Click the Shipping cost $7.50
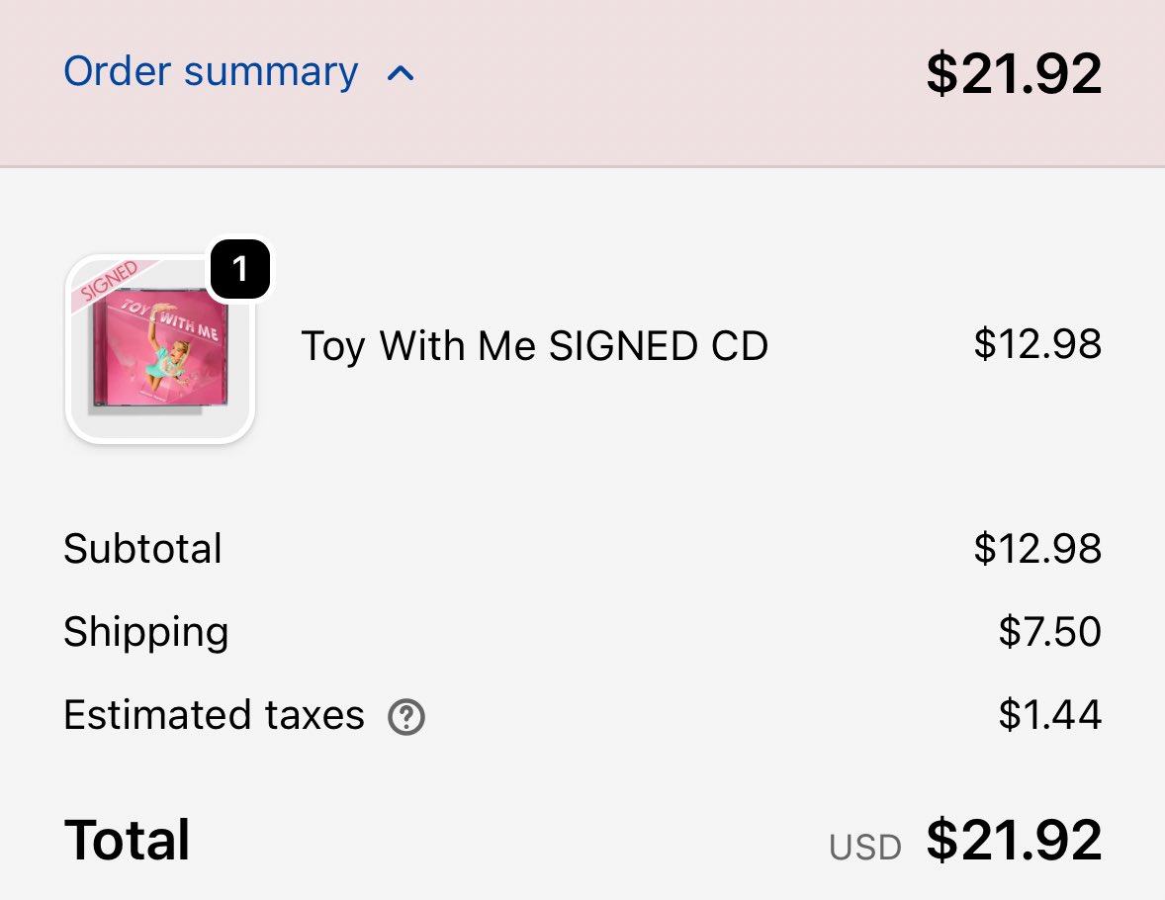Viewport: 1165px width, 900px height. (x=1050, y=632)
